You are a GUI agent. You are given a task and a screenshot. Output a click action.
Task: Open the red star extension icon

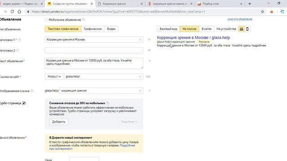[272, 12]
